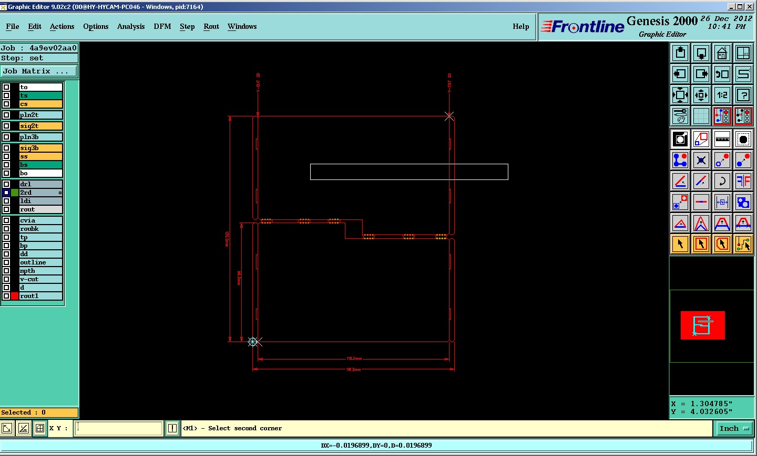Select the polygon-area arrow selection tool
Viewport: 757px width, 456px height.
click(722, 244)
